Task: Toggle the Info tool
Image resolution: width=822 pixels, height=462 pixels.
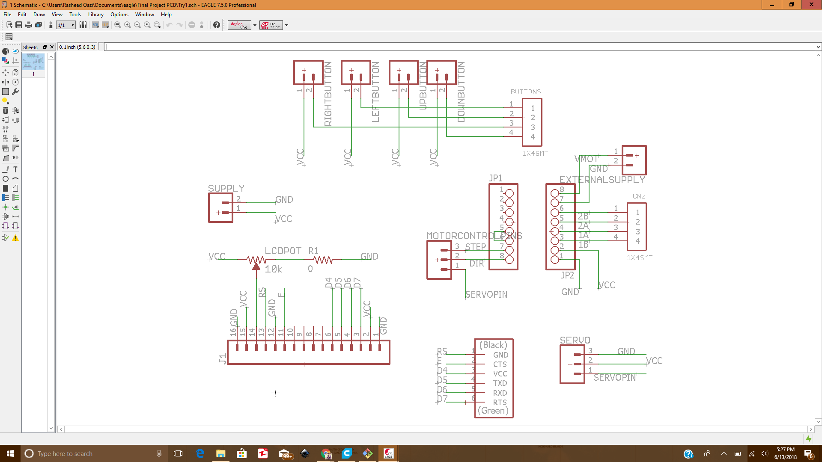Action: [6, 51]
